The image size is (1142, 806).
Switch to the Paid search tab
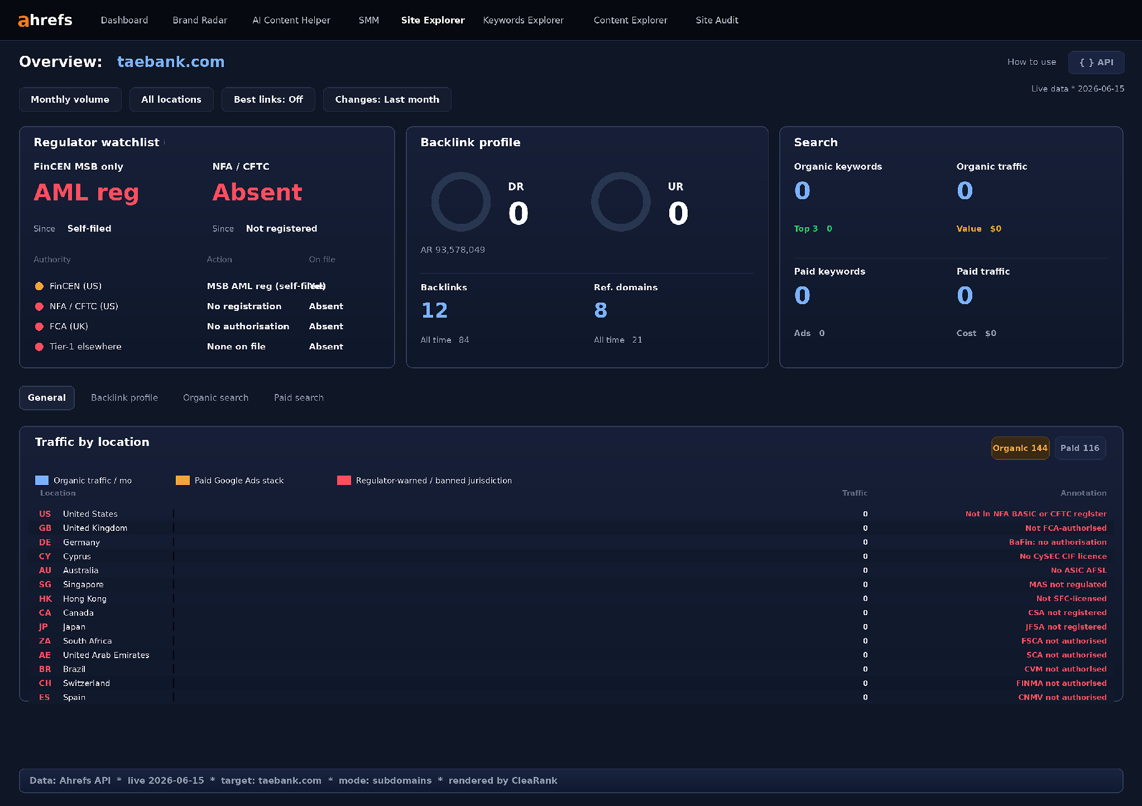click(x=299, y=398)
